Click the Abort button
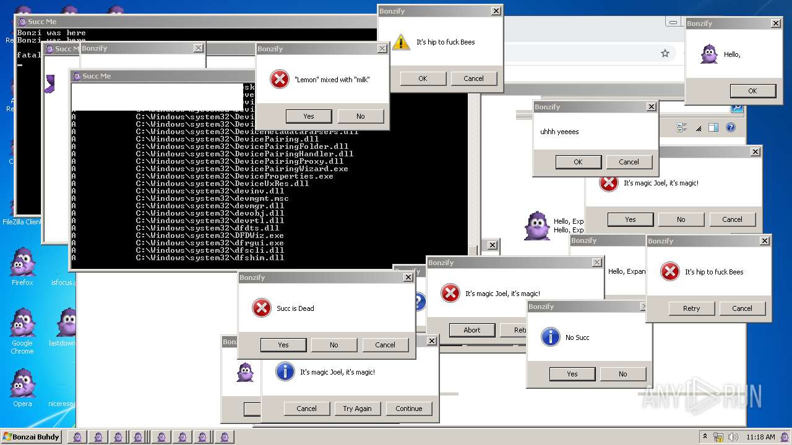 tap(472, 330)
